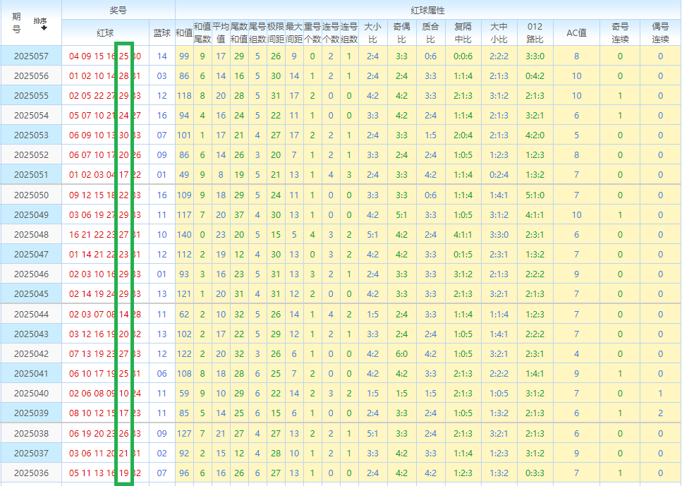Click 奇偶比 6:0 in row 2025042
Viewport: 682px width, 486px height.
point(401,353)
